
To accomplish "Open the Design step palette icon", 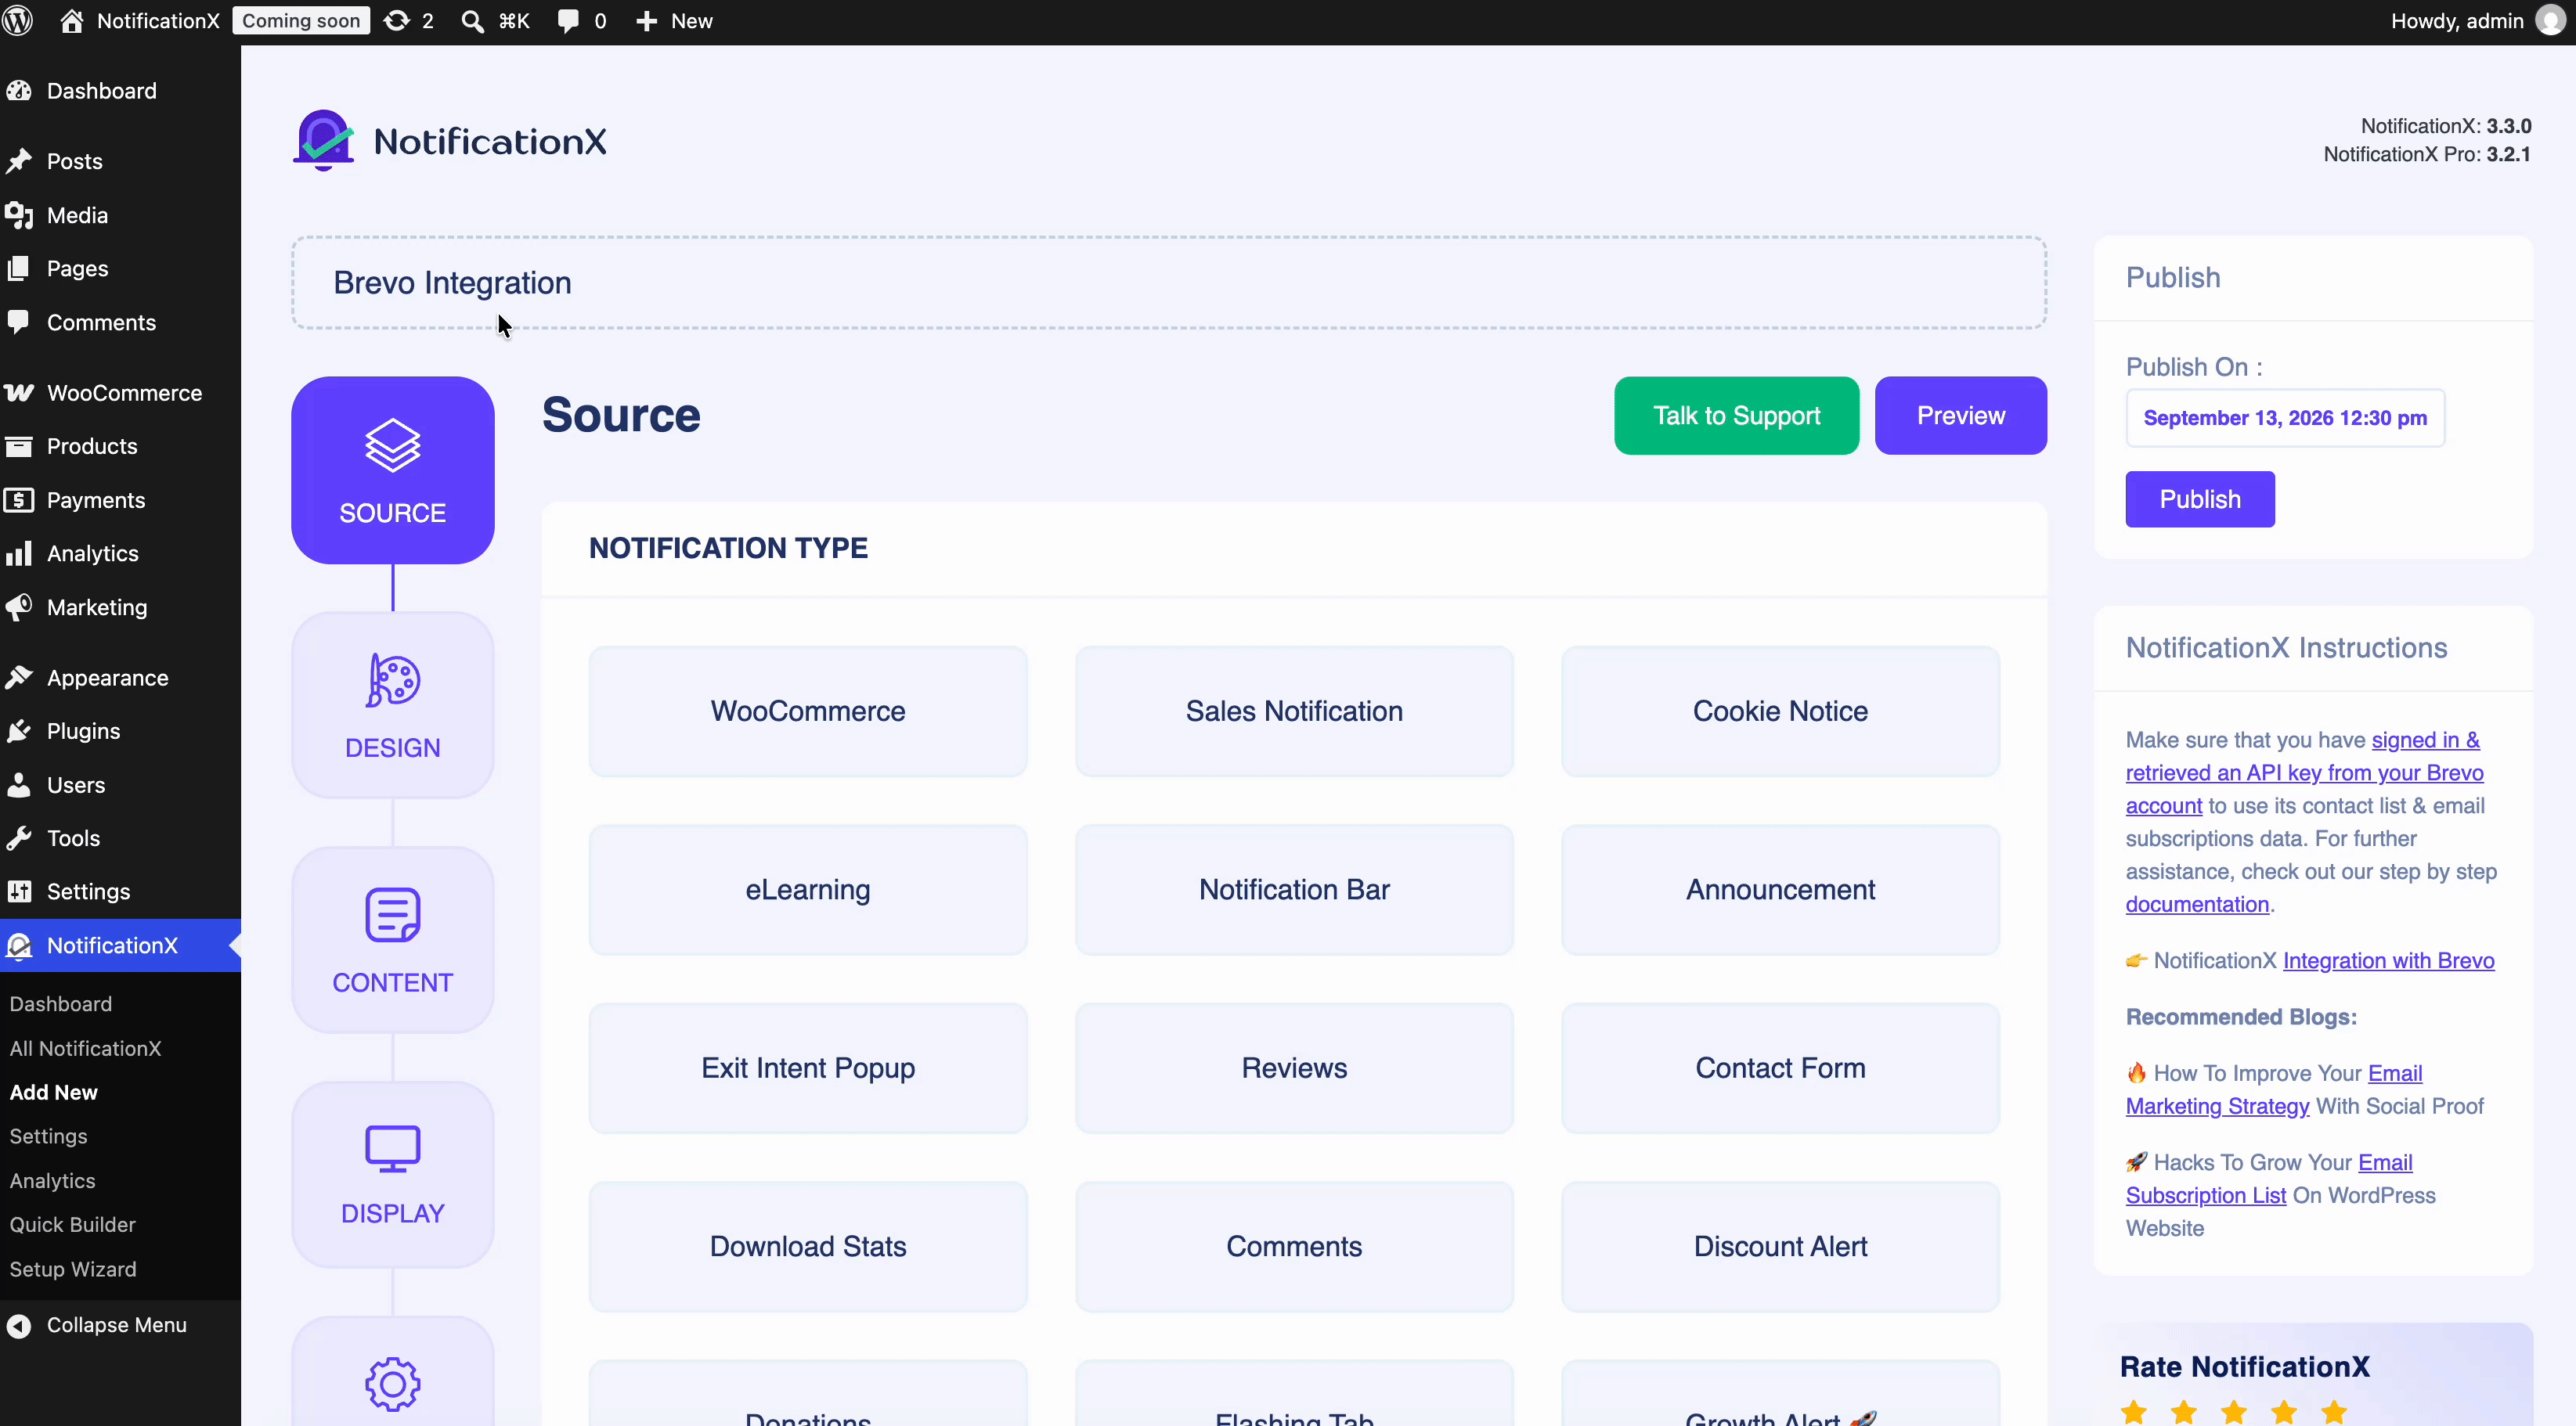I will click(x=392, y=681).
